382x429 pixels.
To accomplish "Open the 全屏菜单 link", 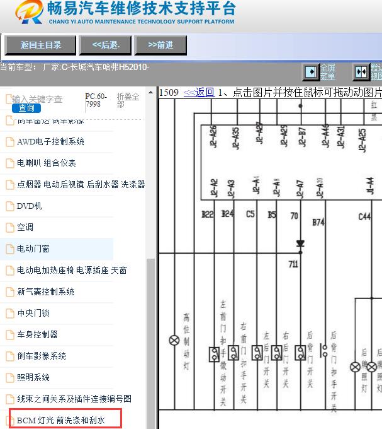I will pyautogui.click(x=327, y=72).
